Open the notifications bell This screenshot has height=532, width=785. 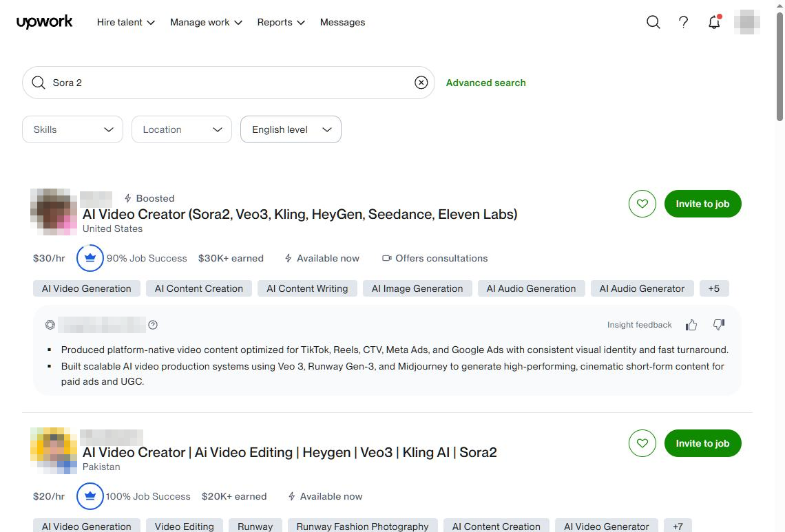tap(714, 22)
